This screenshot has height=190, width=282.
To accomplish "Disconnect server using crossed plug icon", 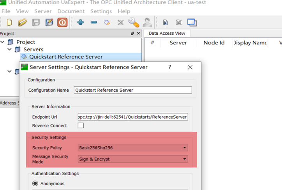I will 120,23.
